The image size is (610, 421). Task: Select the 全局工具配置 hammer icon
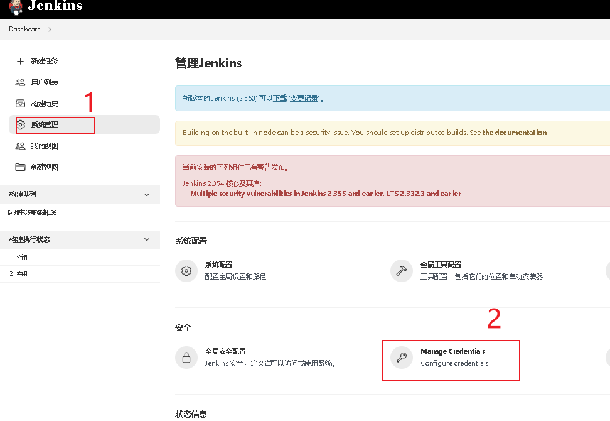coord(402,270)
